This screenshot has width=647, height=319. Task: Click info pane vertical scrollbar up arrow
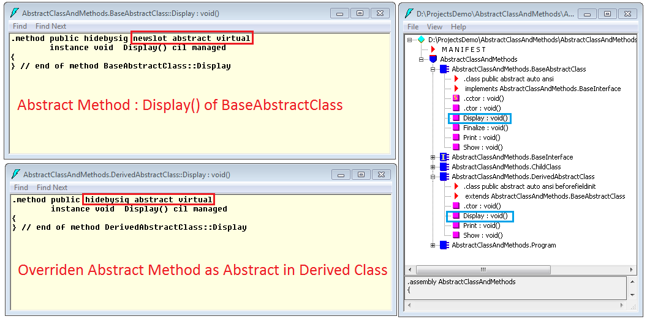[x=632, y=282]
